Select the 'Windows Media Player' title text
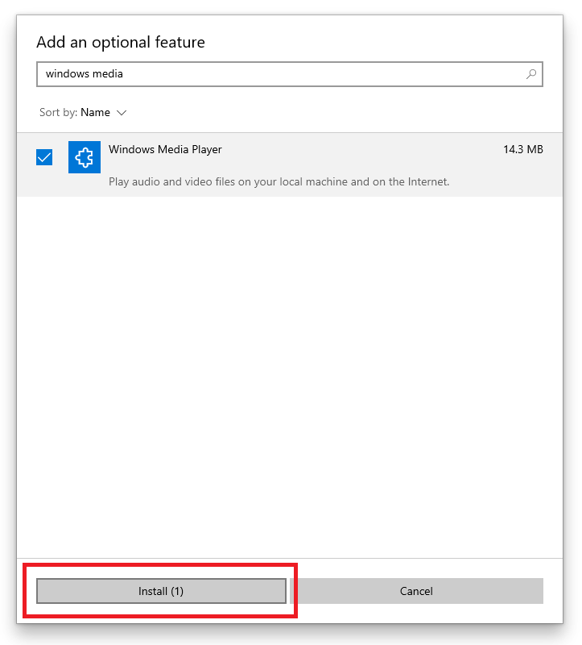Screen dimensions: 582x645 pos(165,149)
